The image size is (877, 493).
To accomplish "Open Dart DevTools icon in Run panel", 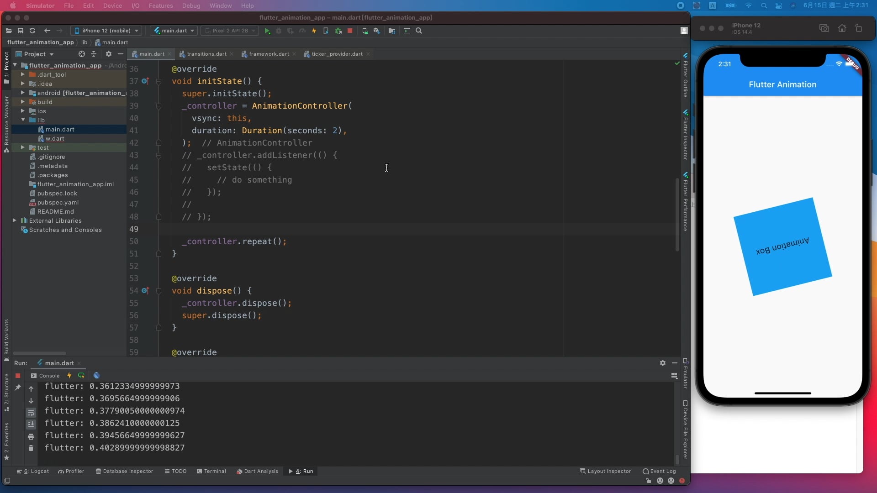I will [96, 376].
